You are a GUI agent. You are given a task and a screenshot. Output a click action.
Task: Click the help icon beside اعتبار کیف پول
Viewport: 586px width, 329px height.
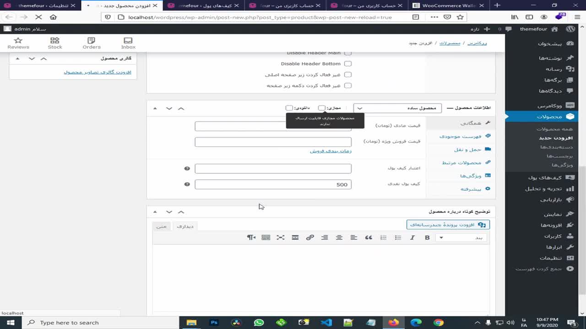coord(187,169)
